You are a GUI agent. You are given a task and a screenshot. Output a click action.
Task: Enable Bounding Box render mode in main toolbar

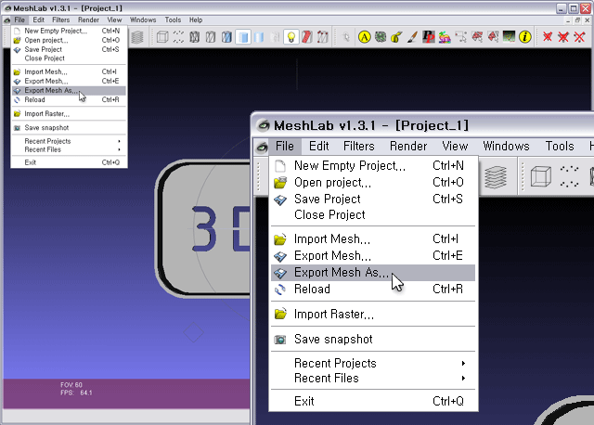[x=162, y=37]
